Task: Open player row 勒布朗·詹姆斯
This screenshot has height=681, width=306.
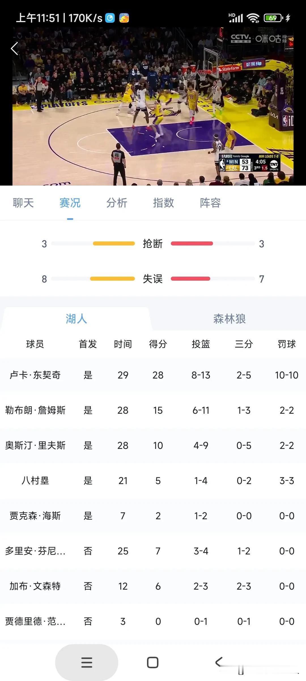Action: (153, 410)
